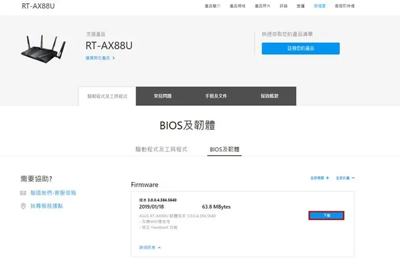Screen dimensions: 400x260
Task: Click the RT-AX88U router product image
Action: [43, 49]
